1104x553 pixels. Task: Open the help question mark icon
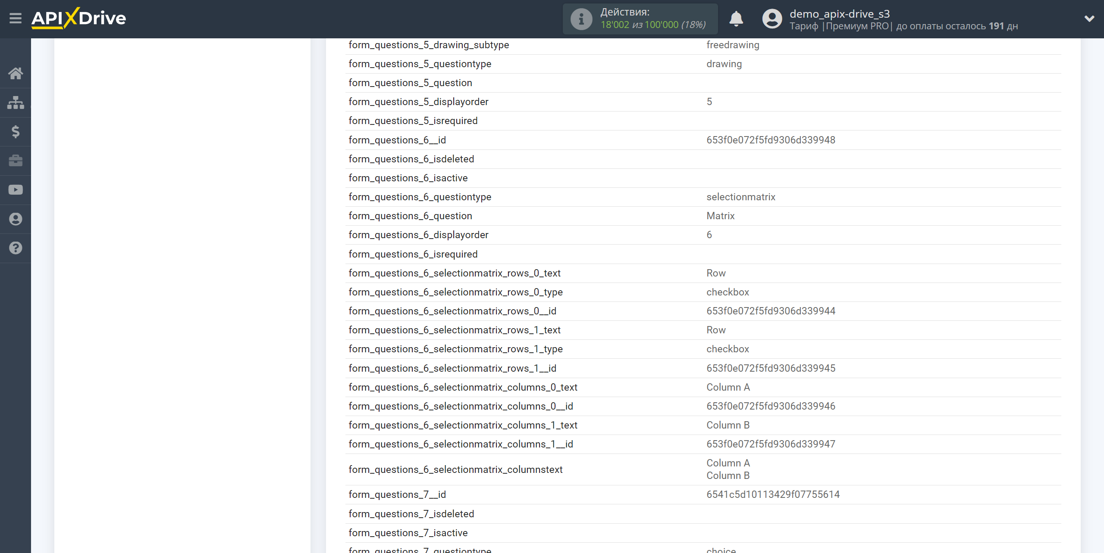tap(16, 248)
